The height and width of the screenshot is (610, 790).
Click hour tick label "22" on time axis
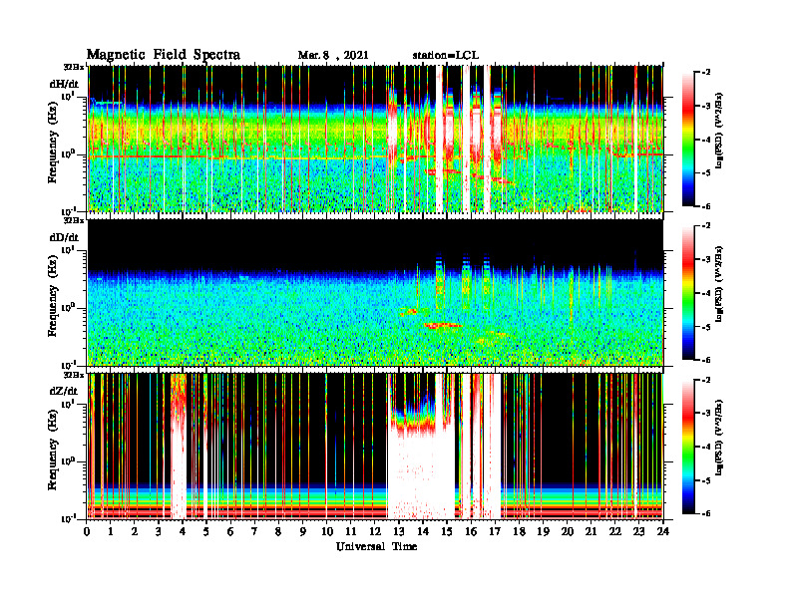[x=615, y=531]
